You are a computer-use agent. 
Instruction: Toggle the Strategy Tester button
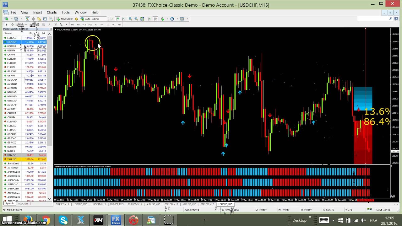(51, 19)
